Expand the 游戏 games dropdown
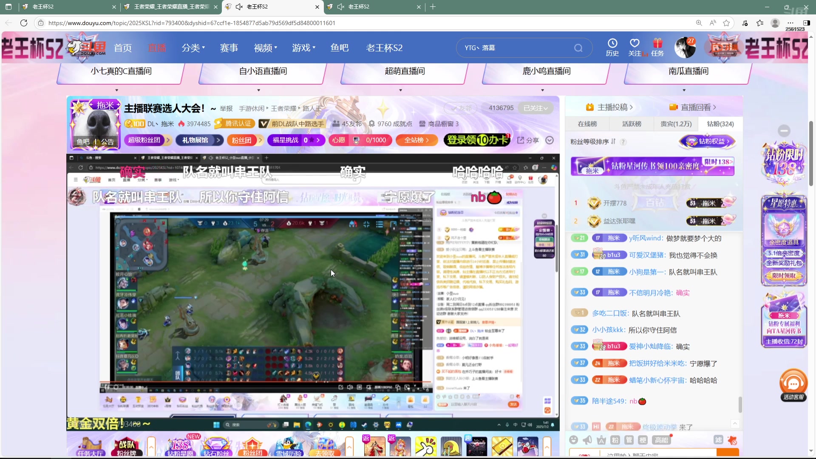Viewport: 816px width, 459px height. click(x=304, y=48)
